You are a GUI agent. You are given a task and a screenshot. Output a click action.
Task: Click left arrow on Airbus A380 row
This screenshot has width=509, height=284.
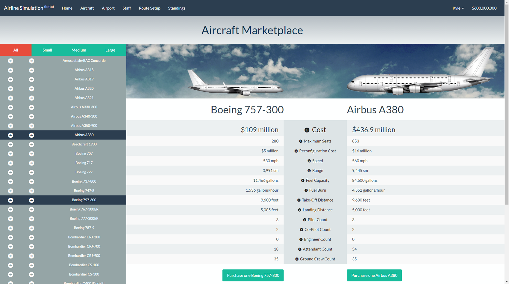(x=10, y=135)
